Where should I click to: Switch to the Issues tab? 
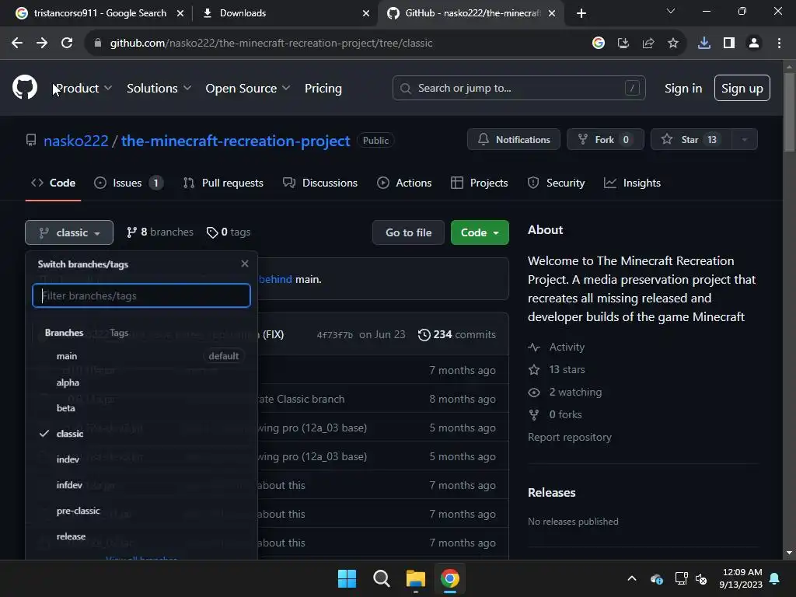[x=129, y=183]
